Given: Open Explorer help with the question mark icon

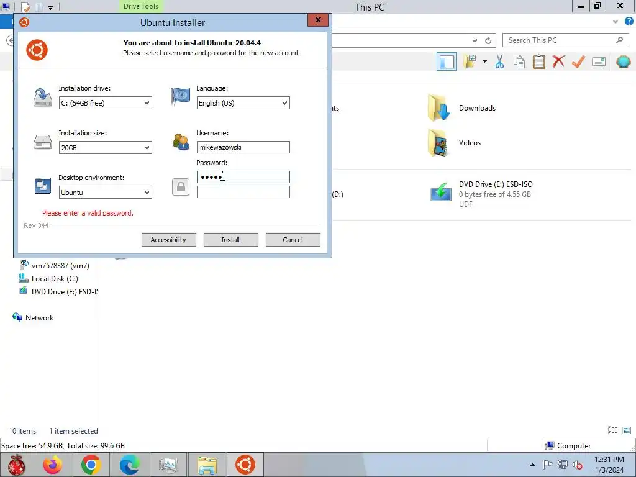Looking at the screenshot, I should tap(629, 22).
